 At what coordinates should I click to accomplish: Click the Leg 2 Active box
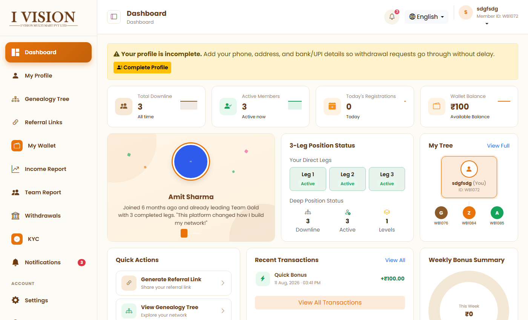pyautogui.click(x=347, y=179)
